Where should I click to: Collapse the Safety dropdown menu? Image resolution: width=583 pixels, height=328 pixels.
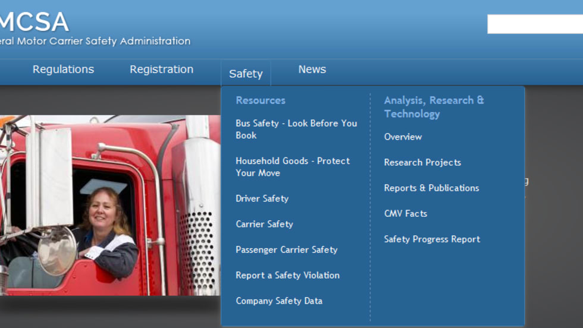(246, 74)
